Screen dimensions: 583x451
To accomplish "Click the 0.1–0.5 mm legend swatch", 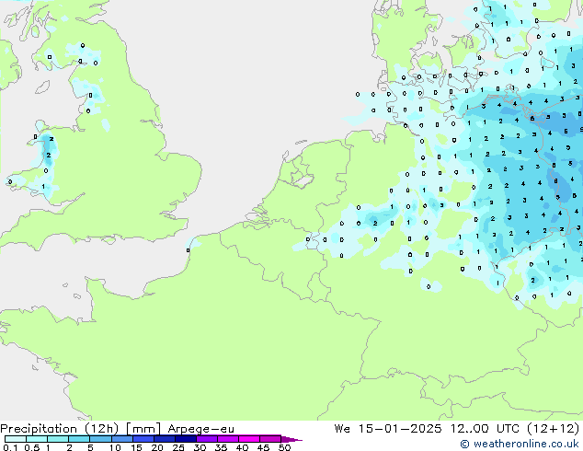I will [x=16, y=439].
